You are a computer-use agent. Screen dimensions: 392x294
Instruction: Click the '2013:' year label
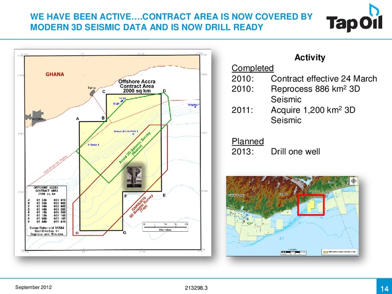point(243,151)
